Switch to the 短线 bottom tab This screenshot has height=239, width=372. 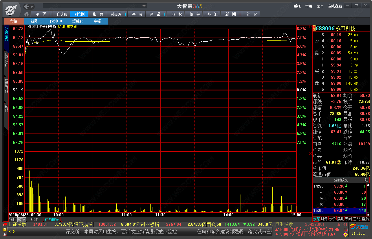[357, 219]
